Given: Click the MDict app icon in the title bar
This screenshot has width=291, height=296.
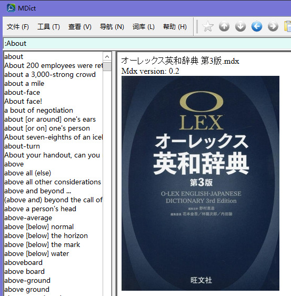Looking at the screenshot, I should point(11,8).
